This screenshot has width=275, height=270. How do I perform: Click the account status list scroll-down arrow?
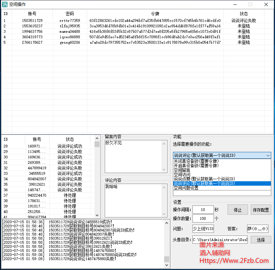point(97,215)
